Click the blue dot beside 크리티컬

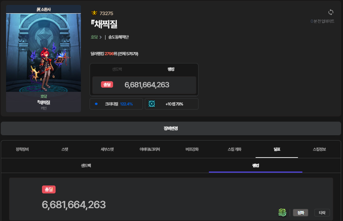pyautogui.click(x=96, y=104)
